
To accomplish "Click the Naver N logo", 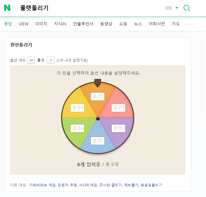I will click(7, 8).
